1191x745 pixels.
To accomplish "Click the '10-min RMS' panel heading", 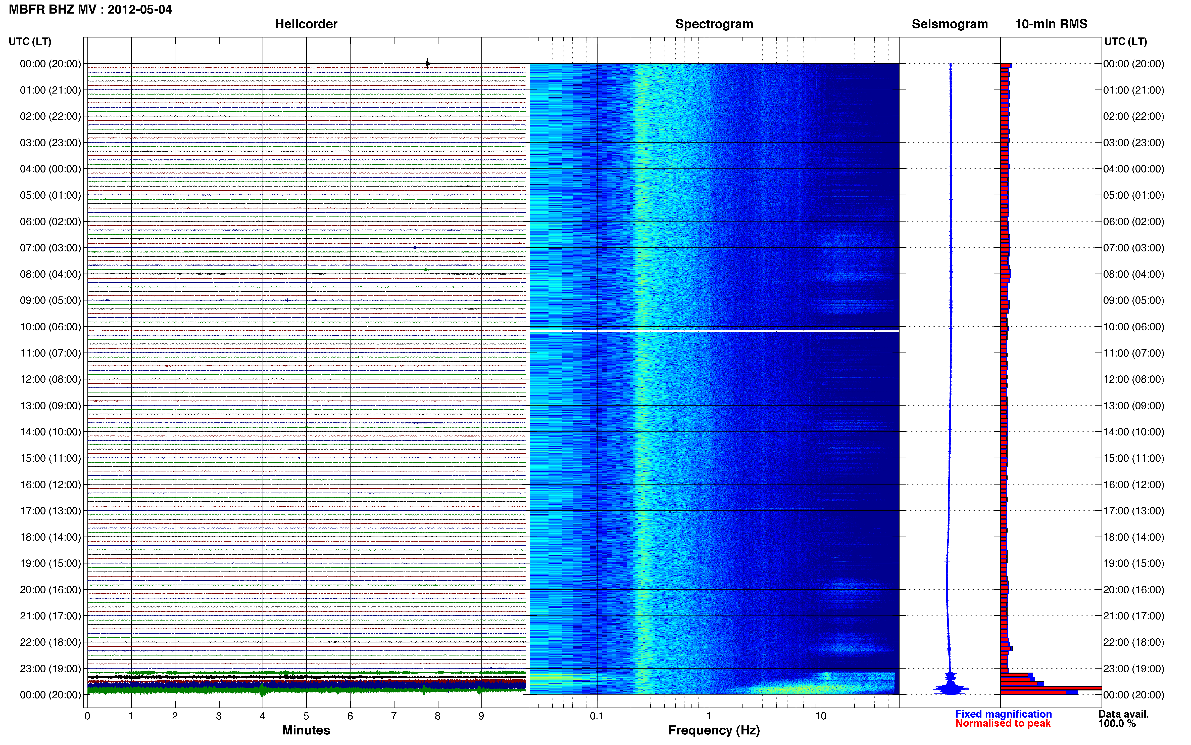I will coord(1051,24).
